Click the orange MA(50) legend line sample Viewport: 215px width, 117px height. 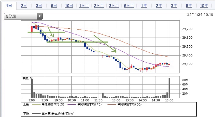pos(112,105)
